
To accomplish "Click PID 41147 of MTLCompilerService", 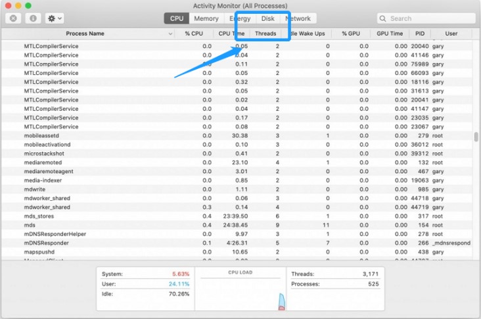I will point(420,109).
